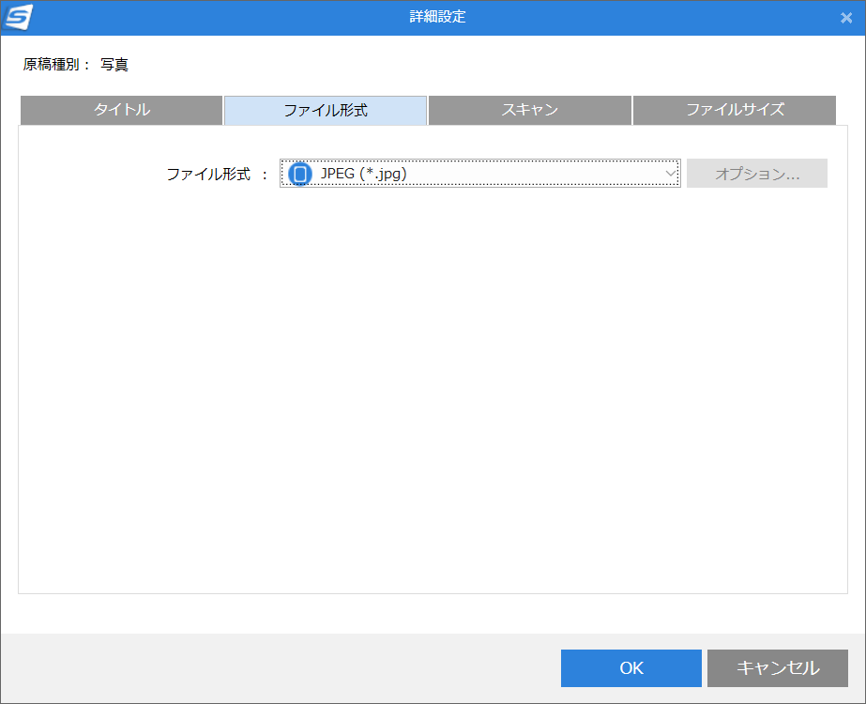
Task: Open the スキャン tab
Action: tap(530, 110)
